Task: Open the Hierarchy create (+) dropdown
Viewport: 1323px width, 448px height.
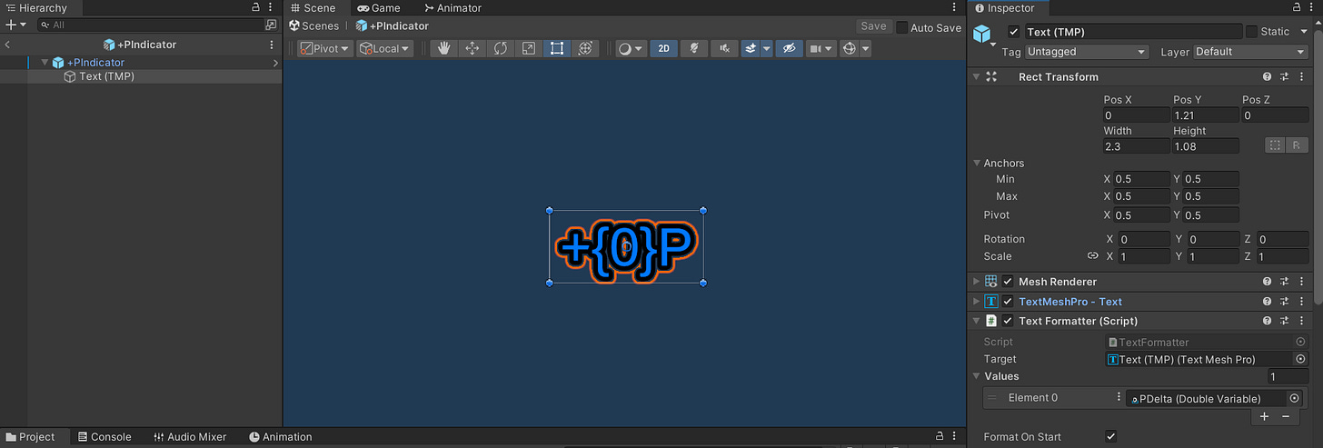Action: pos(16,25)
